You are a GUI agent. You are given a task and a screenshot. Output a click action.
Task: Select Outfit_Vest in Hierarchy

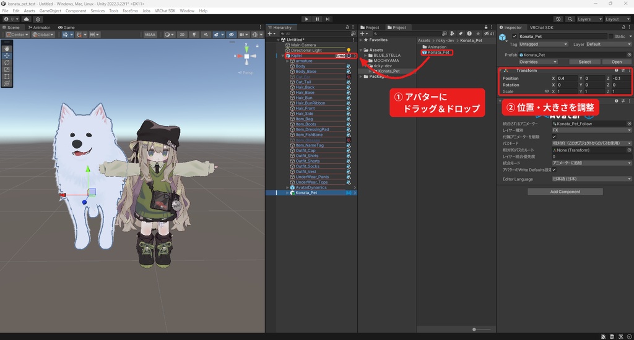pos(306,172)
